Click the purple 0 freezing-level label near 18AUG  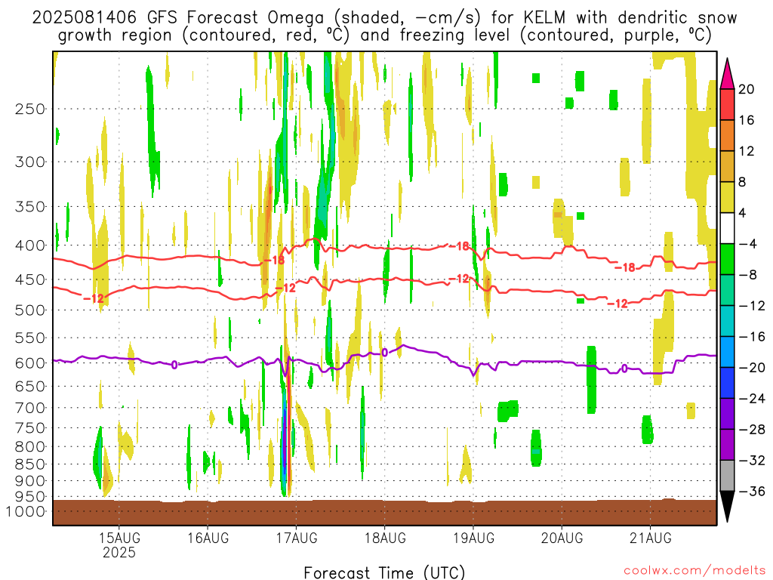point(384,353)
